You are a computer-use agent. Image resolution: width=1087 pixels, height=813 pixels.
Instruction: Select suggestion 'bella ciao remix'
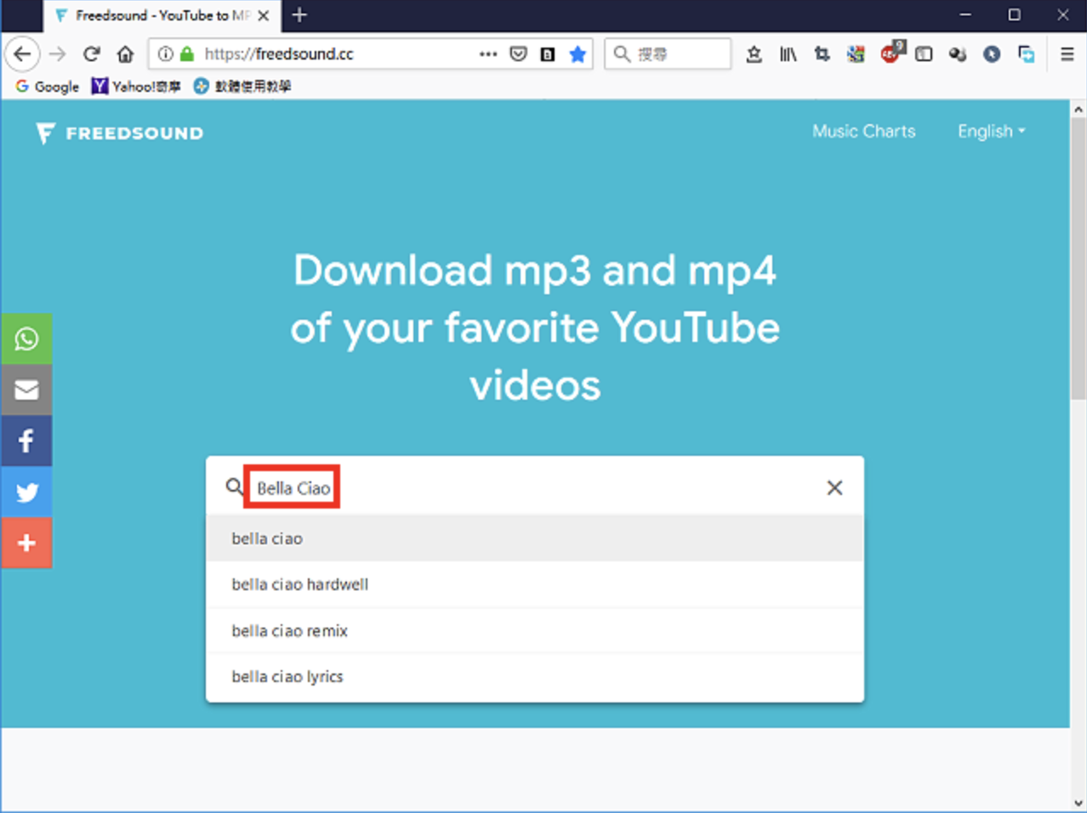535,630
